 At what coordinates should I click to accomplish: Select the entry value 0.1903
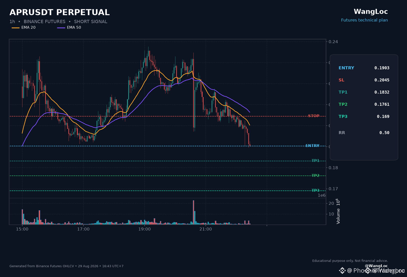pyautogui.click(x=382, y=68)
